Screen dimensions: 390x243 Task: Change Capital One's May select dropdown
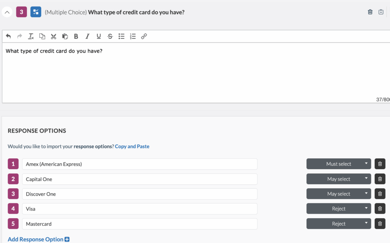(338, 179)
